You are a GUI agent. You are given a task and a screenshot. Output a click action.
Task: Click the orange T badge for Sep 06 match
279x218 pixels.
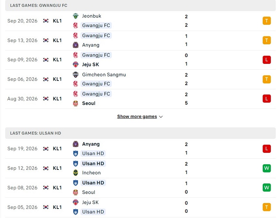pos(266,79)
